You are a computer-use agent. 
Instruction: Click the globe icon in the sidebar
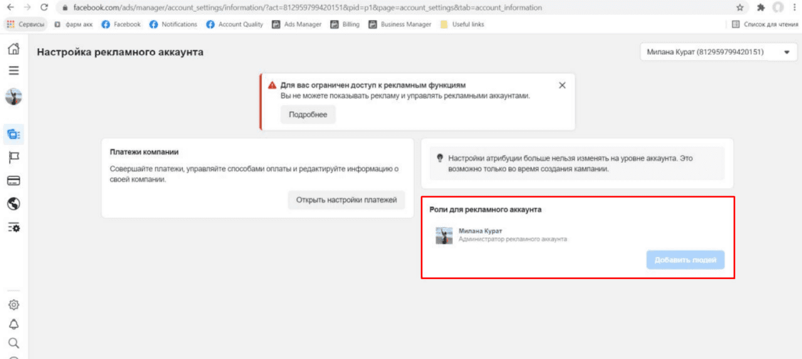(x=13, y=203)
